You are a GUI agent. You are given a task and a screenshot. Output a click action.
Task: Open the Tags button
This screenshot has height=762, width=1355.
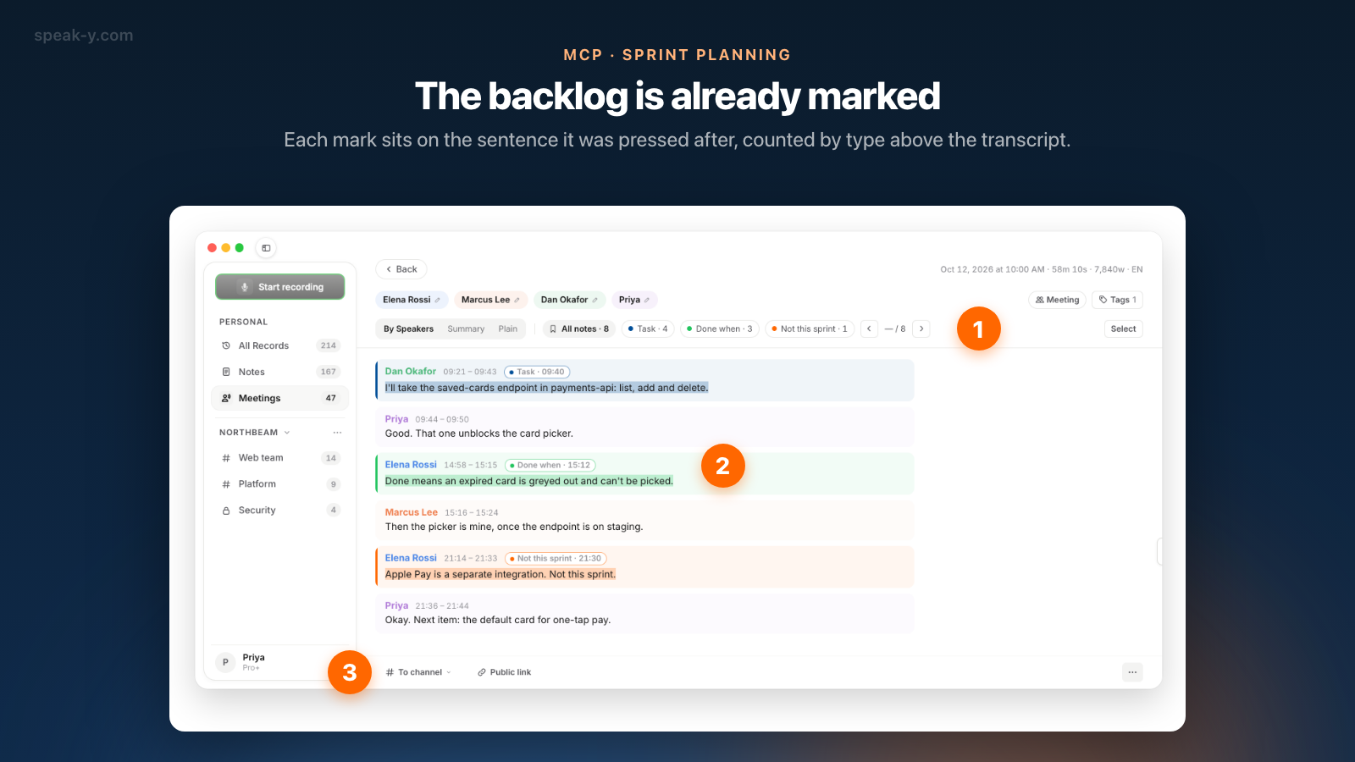coord(1118,300)
